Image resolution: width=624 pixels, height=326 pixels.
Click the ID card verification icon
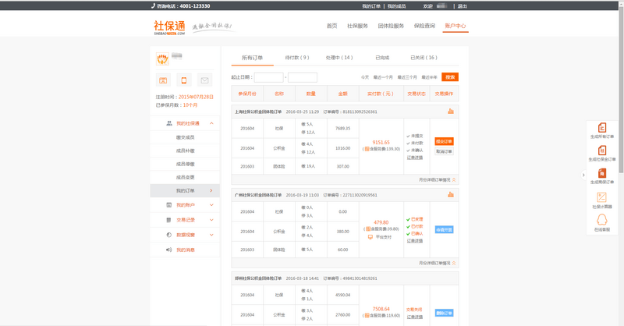[x=163, y=80]
